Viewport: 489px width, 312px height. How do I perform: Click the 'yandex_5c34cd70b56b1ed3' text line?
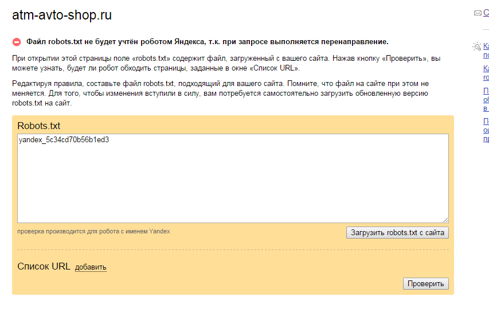64,139
